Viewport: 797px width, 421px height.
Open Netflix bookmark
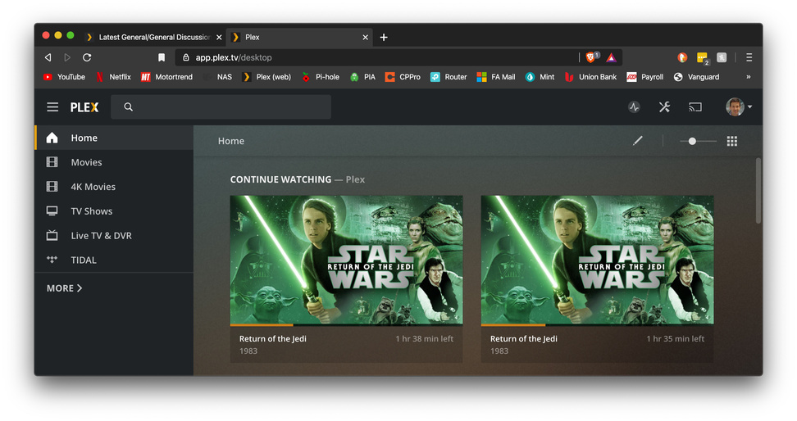[x=113, y=77]
